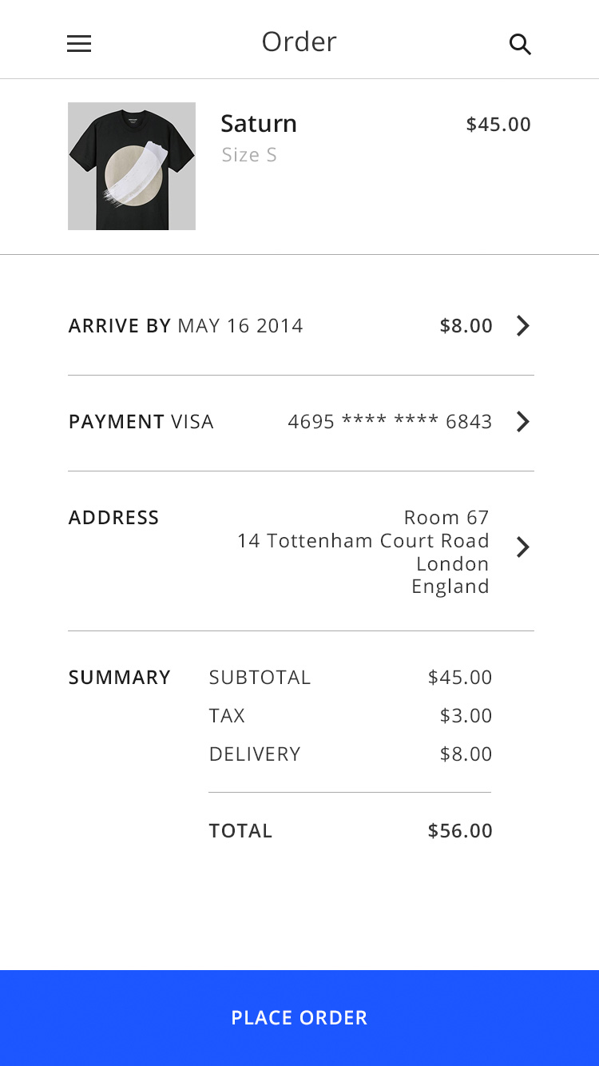Tap the 14 Tottenham Court Road address

pyautogui.click(x=363, y=541)
